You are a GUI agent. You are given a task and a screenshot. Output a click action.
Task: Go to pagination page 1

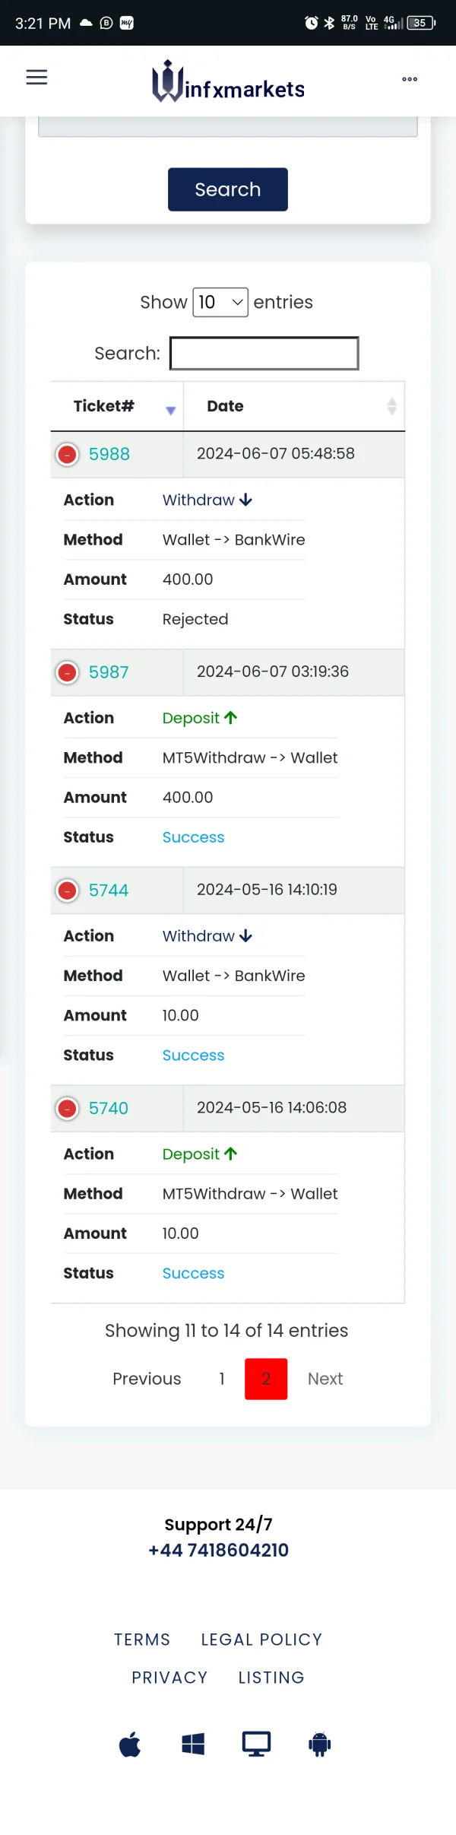click(222, 1379)
